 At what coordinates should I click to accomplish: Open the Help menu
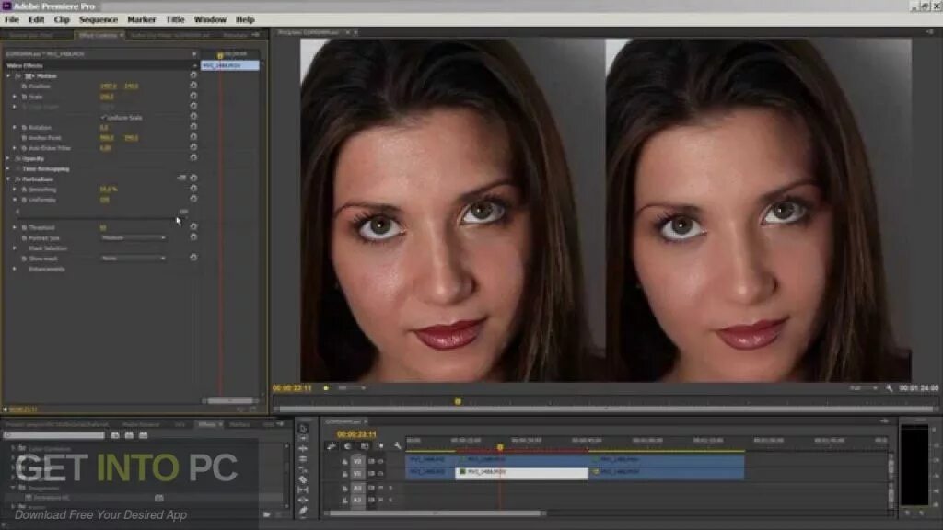click(245, 19)
